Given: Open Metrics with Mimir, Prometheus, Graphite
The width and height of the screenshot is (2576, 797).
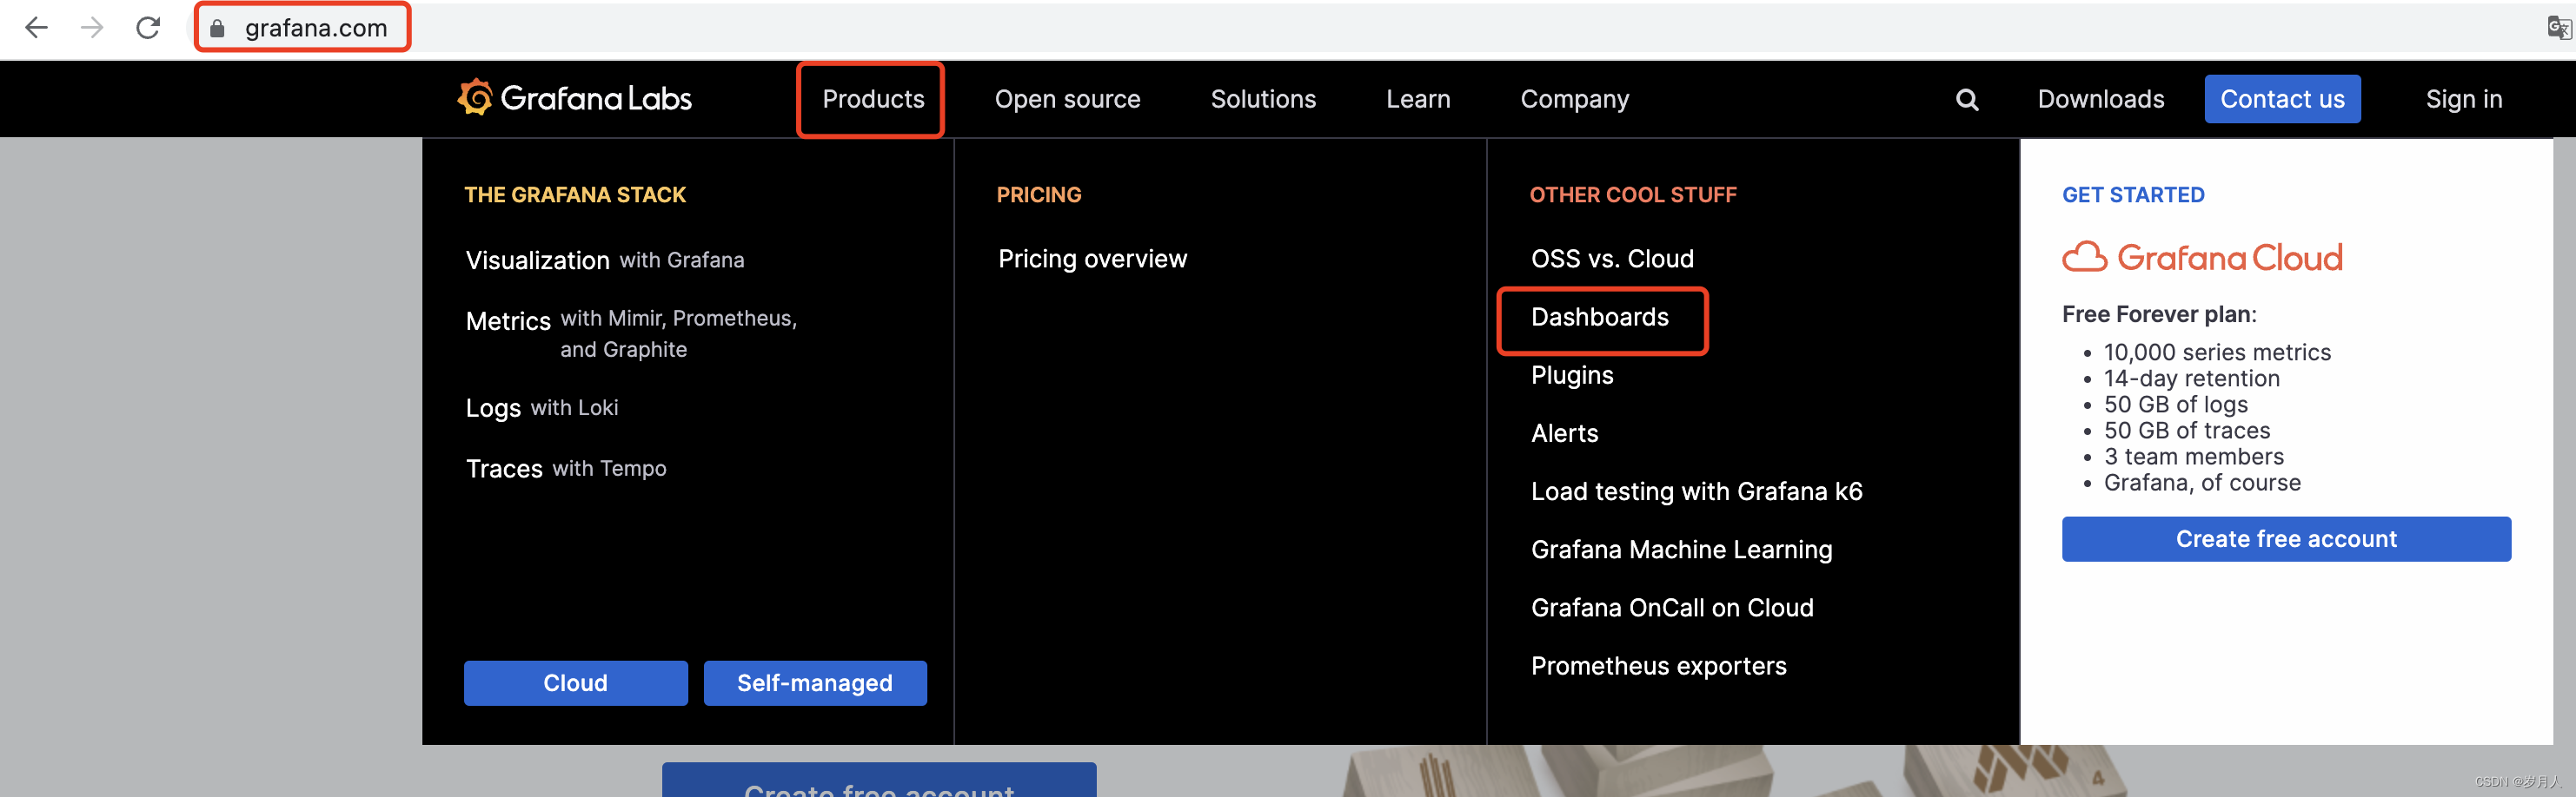Looking at the screenshot, I should pyautogui.click(x=631, y=333).
